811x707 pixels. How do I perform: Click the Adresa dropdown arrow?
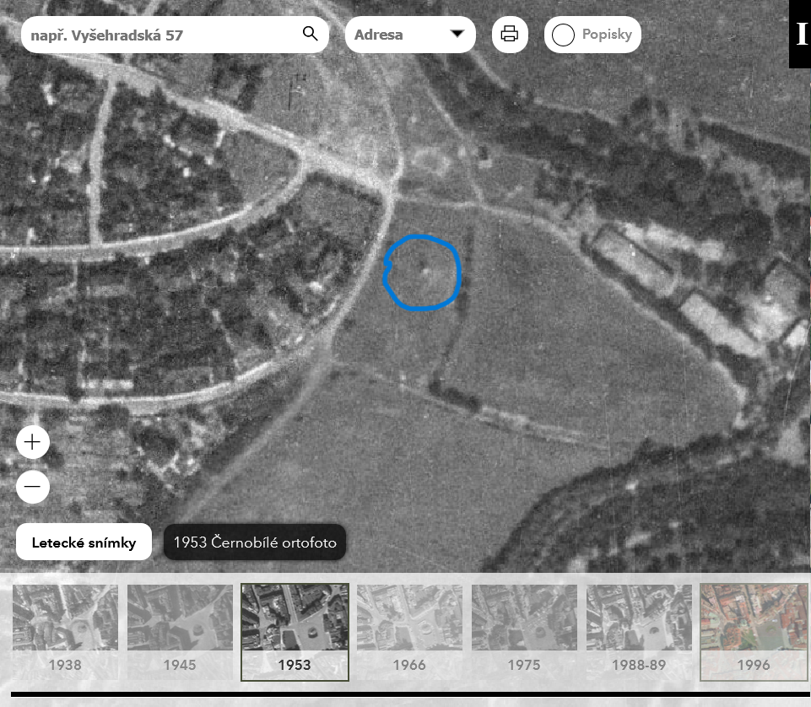[457, 35]
